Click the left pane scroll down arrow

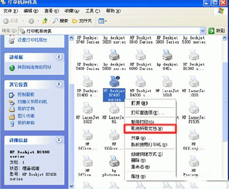[x=71, y=186]
